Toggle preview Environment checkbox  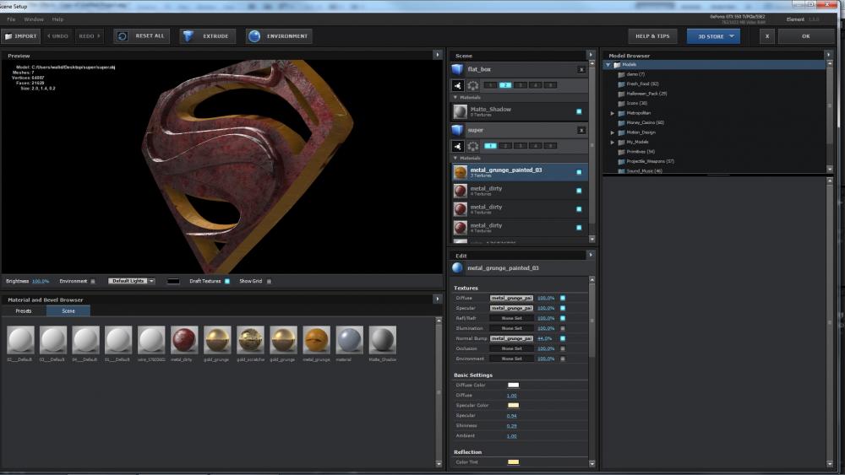pyautogui.click(x=93, y=281)
